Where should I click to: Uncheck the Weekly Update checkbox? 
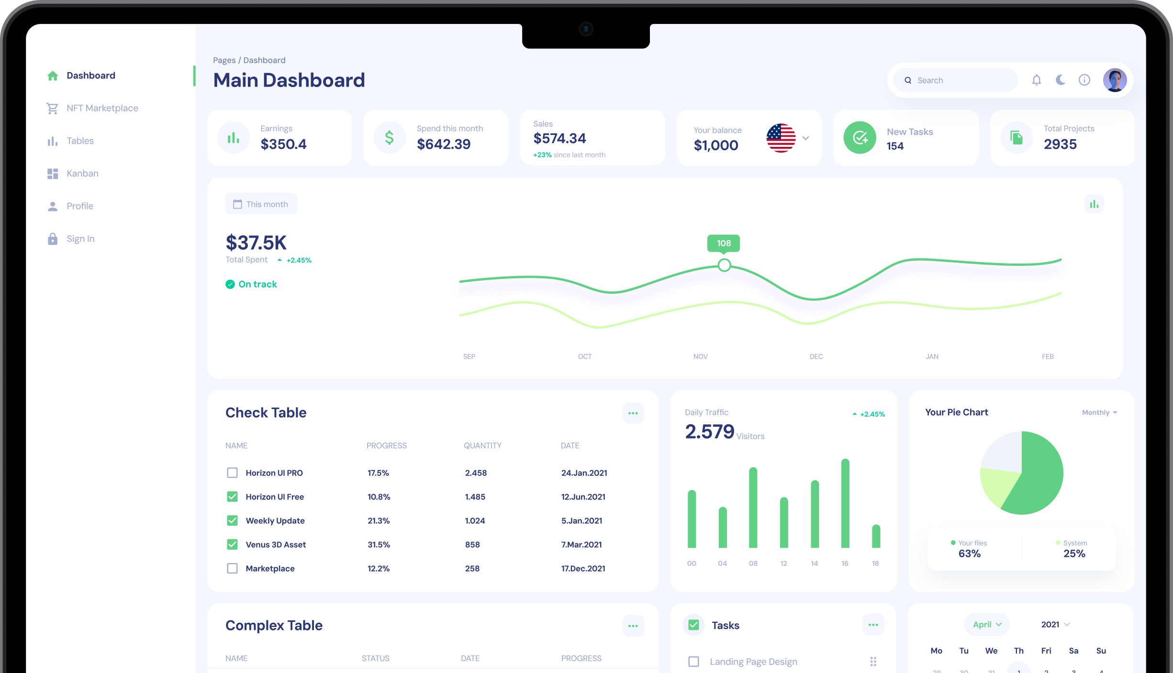pyautogui.click(x=232, y=521)
